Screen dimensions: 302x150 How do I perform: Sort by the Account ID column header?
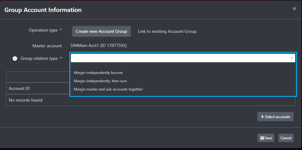pos(19,88)
